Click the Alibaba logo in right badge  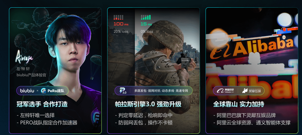[x=225, y=91]
